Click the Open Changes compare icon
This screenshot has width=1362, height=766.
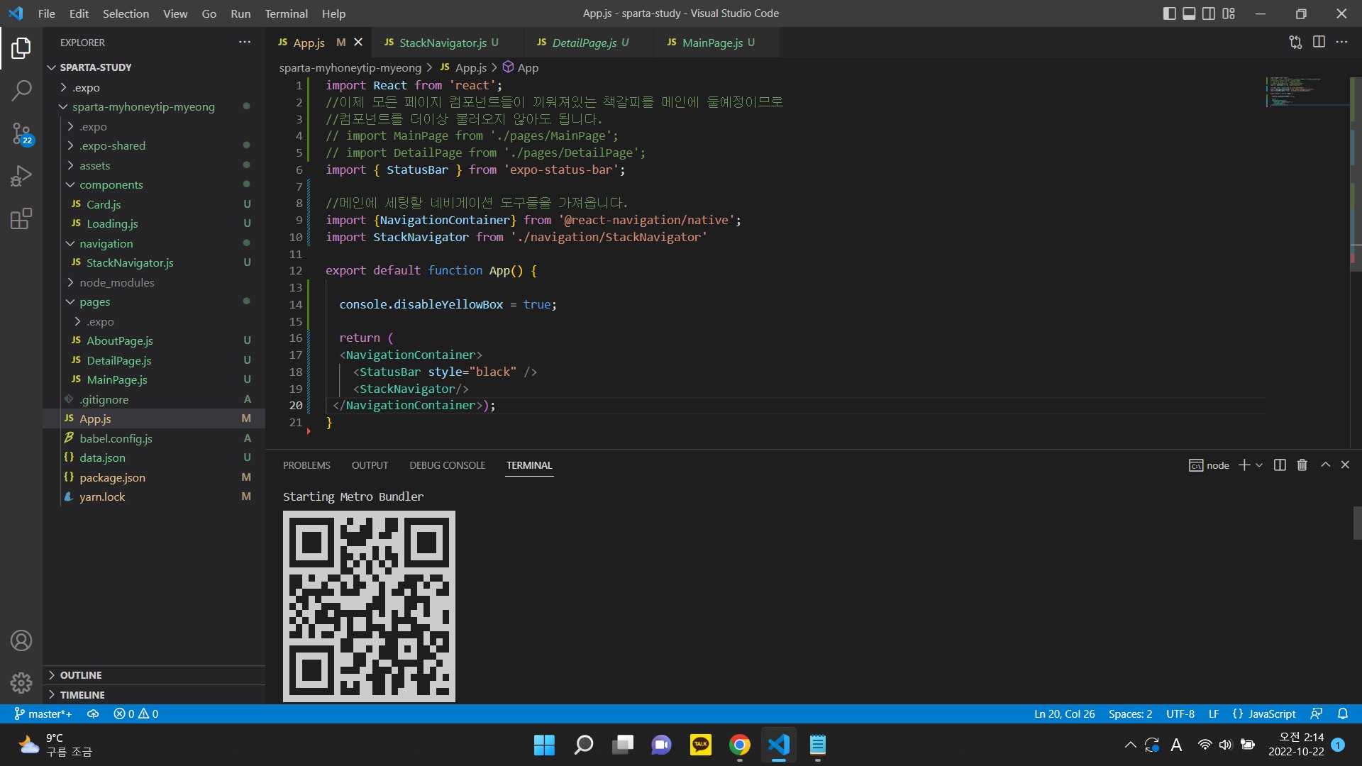pos(1295,43)
